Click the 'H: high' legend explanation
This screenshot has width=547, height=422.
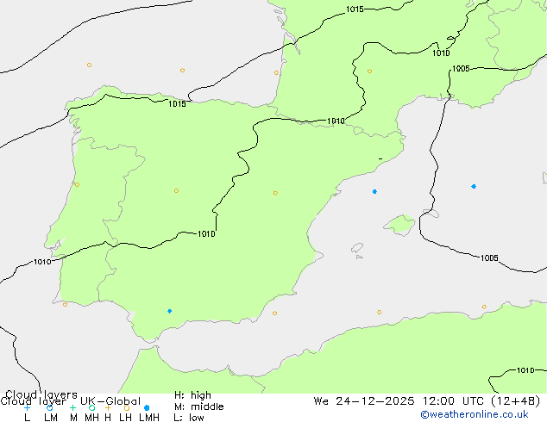click(x=192, y=395)
